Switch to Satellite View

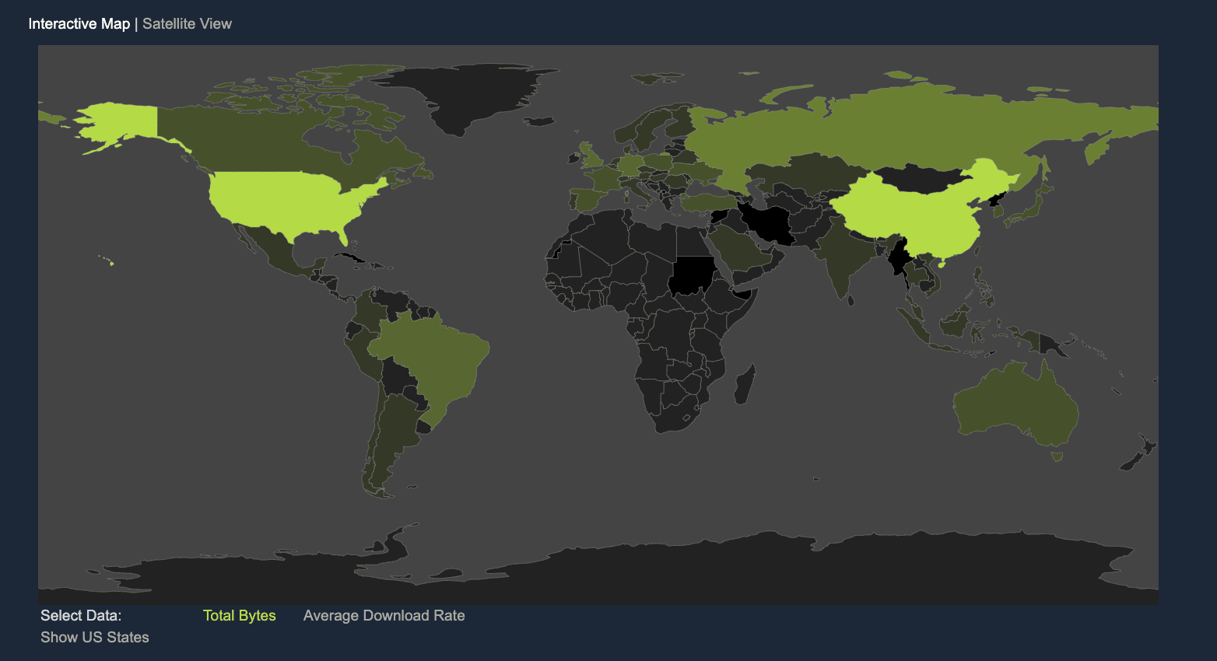pyautogui.click(x=187, y=23)
